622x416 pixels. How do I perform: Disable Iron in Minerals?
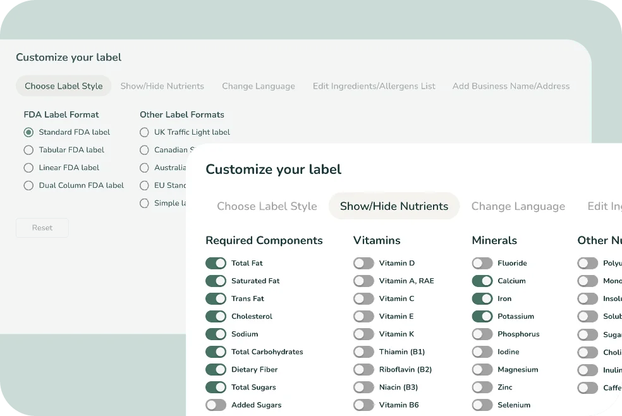(x=482, y=298)
